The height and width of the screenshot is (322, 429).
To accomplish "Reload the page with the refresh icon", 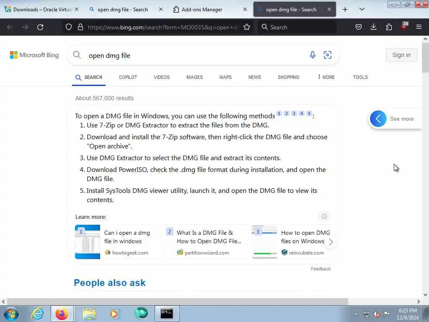I will (40, 27).
